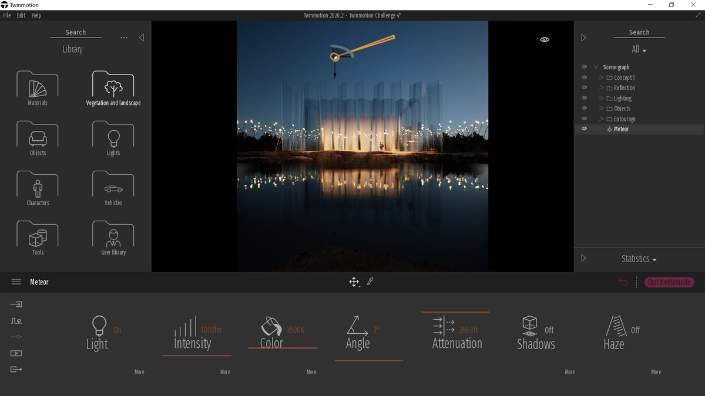The height and width of the screenshot is (396, 705).
Task: Click the library Search field
Action: click(75, 33)
